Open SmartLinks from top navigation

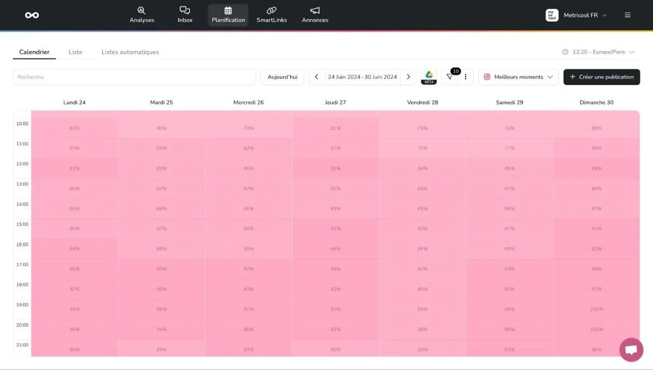(x=272, y=15)
